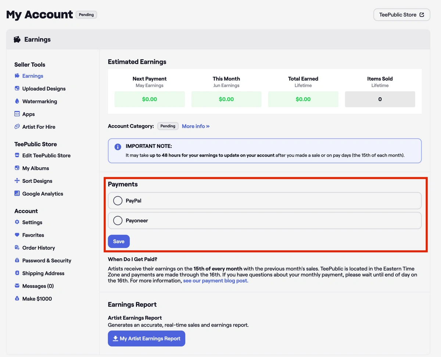441x357 pixels.
Task: Click the 'Estimated Earnings' heading
Action: pos(137,62)
